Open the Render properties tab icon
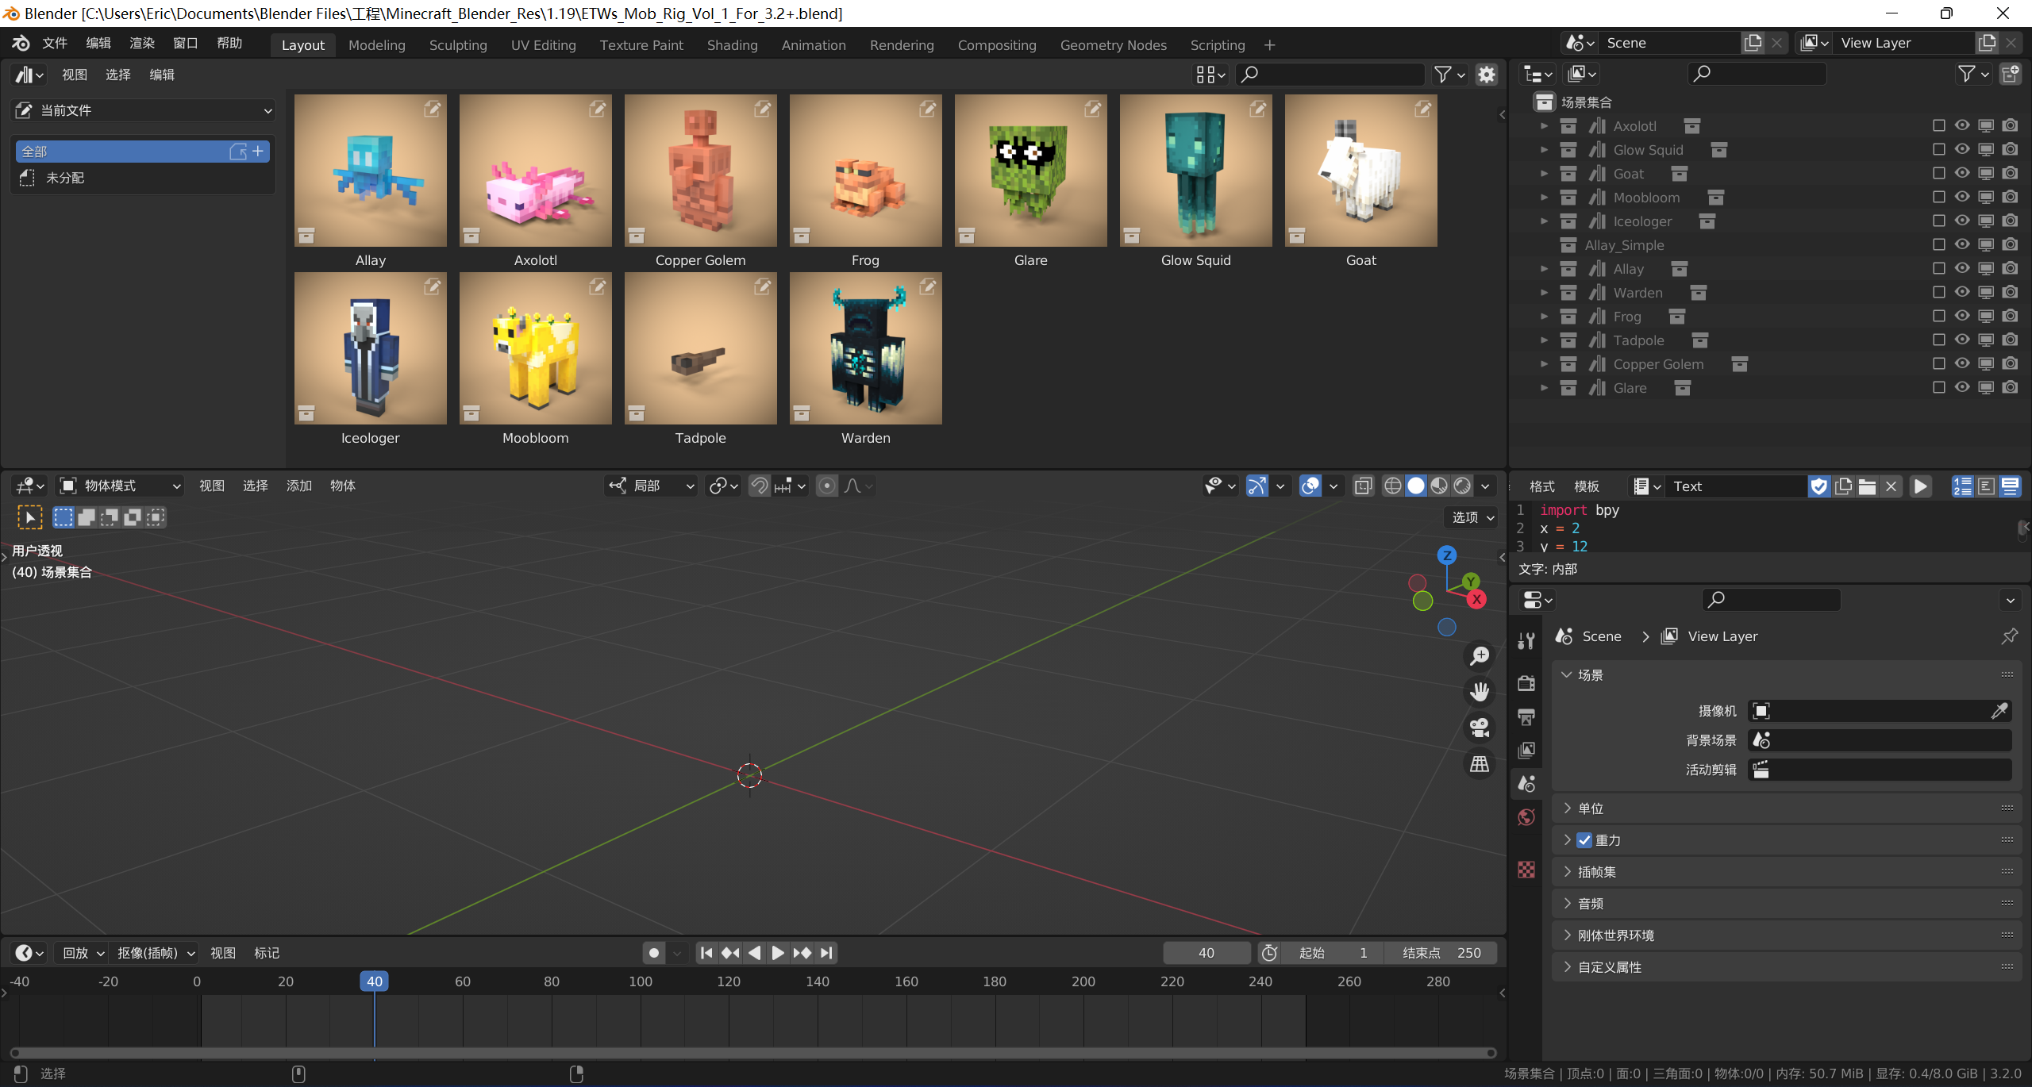Screen dimensions: 2032x1087 pos(1526,683)
